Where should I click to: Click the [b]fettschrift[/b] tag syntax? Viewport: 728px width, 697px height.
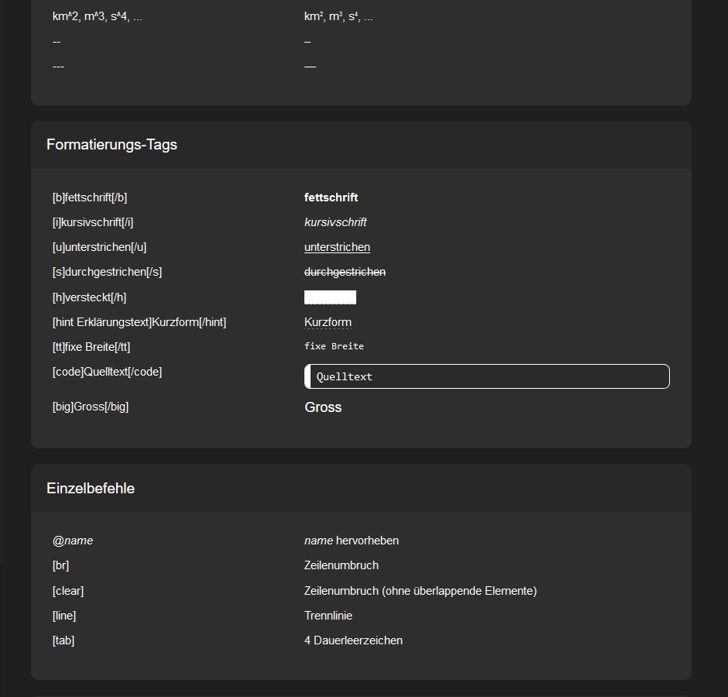coord(89,197)
